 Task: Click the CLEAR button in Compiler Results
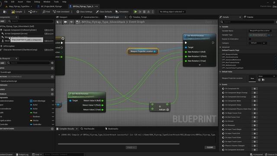[210, 147]
